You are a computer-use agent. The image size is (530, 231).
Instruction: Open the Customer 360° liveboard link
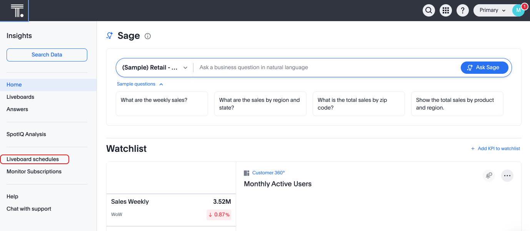click(268, 173)
